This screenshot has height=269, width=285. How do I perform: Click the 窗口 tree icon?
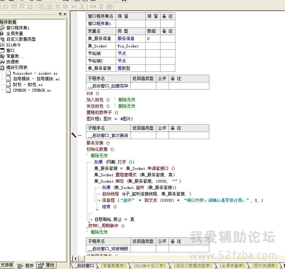click(x=2, y=50)
